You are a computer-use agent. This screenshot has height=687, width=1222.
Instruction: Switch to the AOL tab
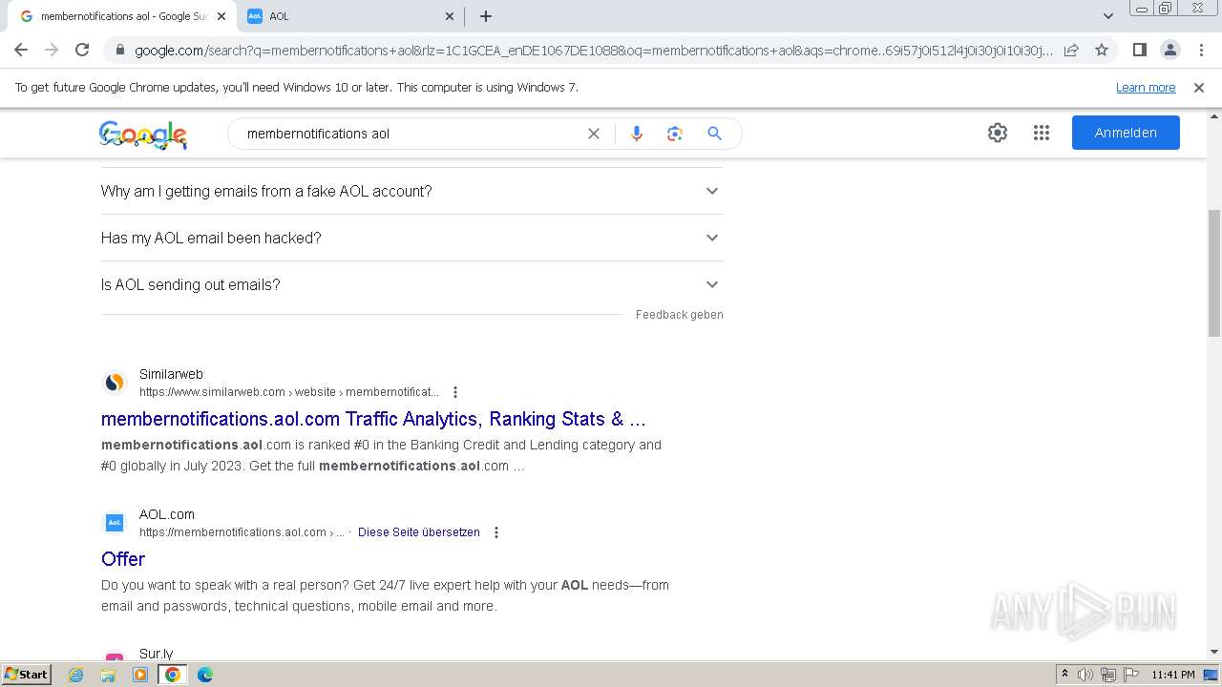(x=348, y=16)
